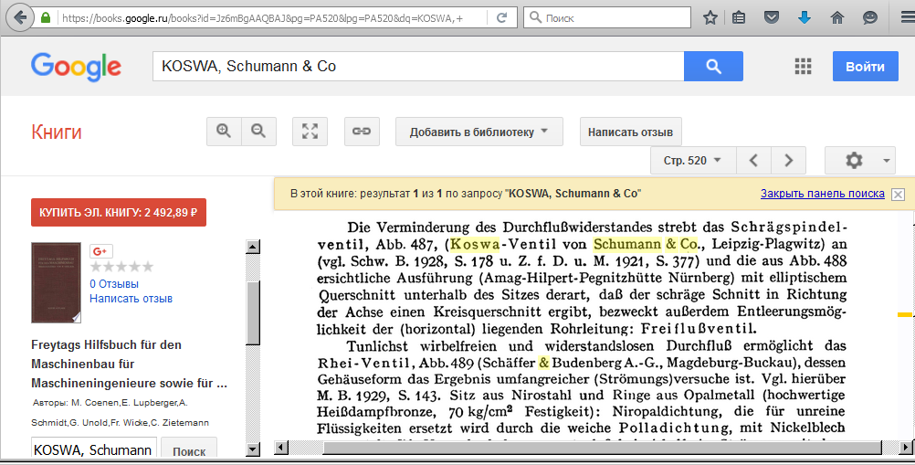Open the browser hamburger menu
The width and height of the screenshot is (915, 465).
[x=907, y=18]
